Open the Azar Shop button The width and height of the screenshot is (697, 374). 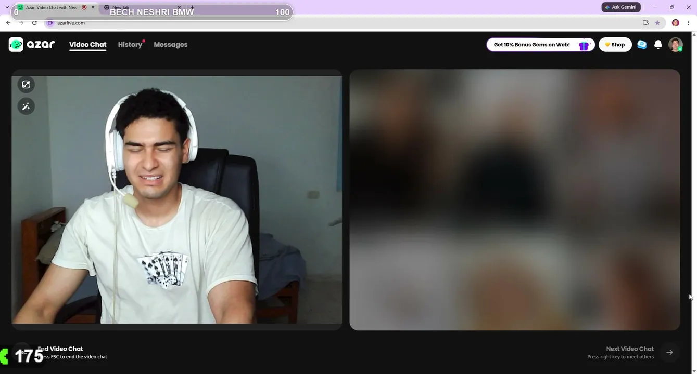click(615, 45)
